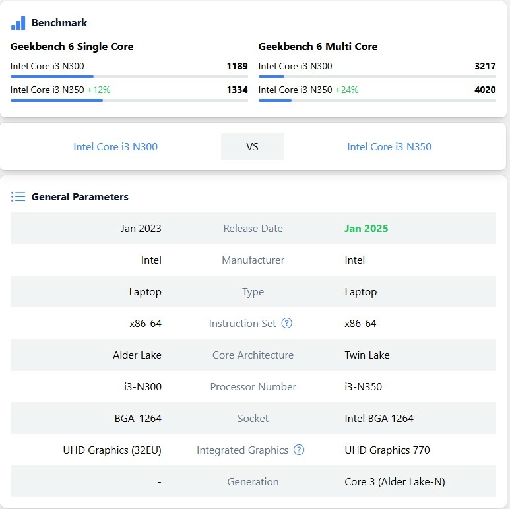Click the Integrated Graphics help question icon

click(299, 450)
